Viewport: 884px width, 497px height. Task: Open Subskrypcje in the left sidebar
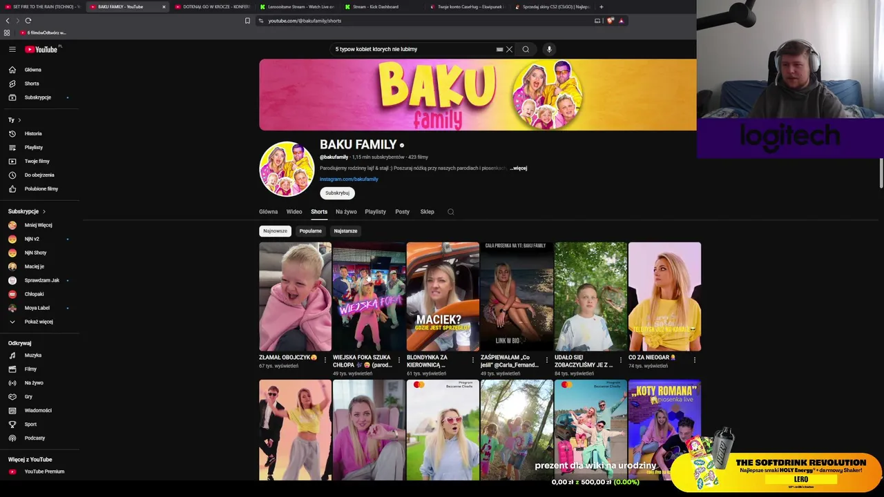(x=39, y=97)
